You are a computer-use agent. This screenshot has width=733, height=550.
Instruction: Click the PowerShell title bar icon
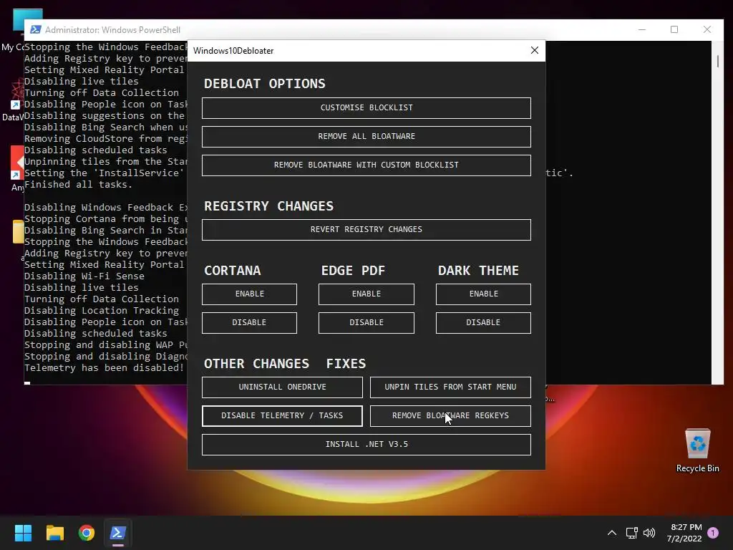coord(35,29)
